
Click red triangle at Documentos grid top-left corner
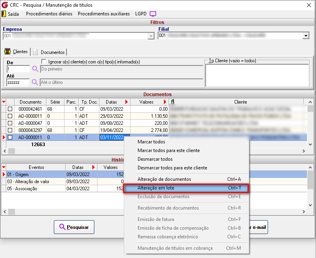(x=4, y=102)
